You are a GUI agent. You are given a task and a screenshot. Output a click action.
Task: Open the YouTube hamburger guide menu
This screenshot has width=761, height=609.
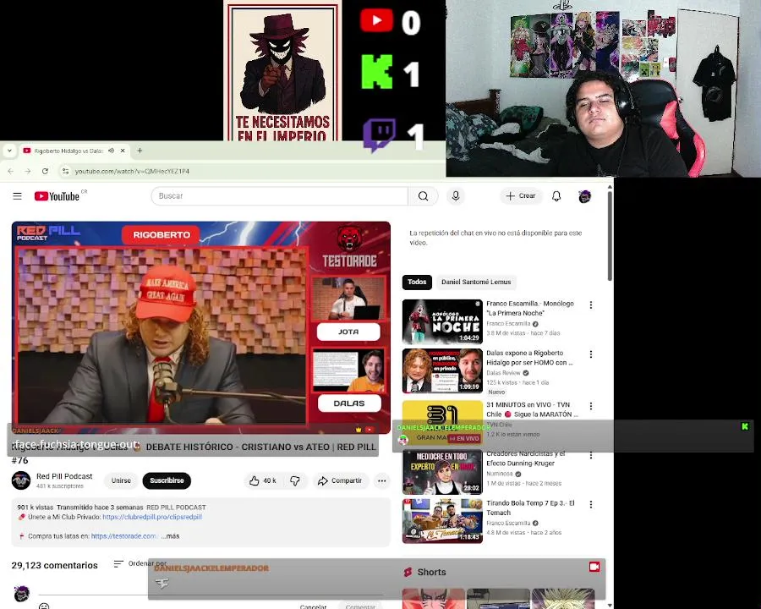18,196
